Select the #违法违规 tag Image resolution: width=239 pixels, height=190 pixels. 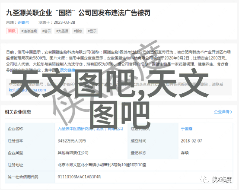pyautogui.click(x=29, y=31)
